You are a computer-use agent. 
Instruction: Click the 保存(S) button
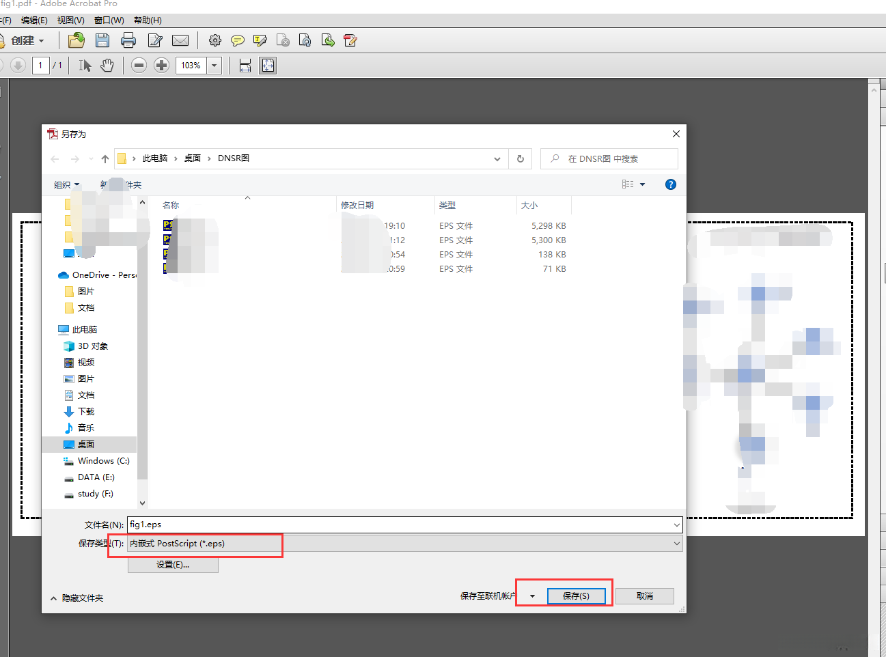576,596
